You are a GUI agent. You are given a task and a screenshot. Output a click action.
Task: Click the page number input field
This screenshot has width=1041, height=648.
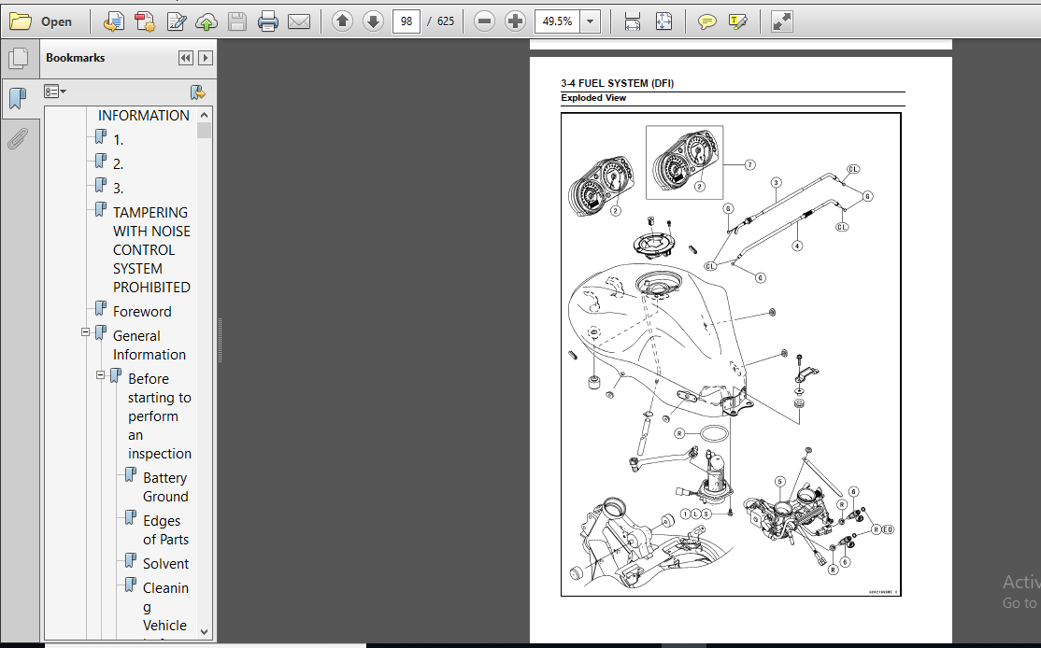tap(406, 21)
